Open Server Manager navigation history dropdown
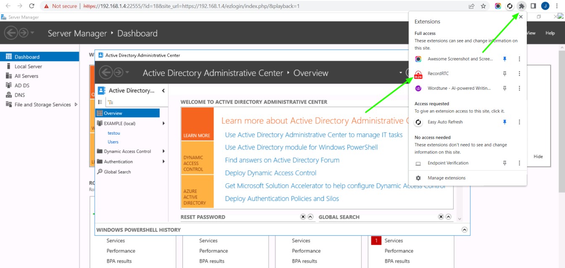The height and width of the screenshot is (268, 565). (33, 33)
